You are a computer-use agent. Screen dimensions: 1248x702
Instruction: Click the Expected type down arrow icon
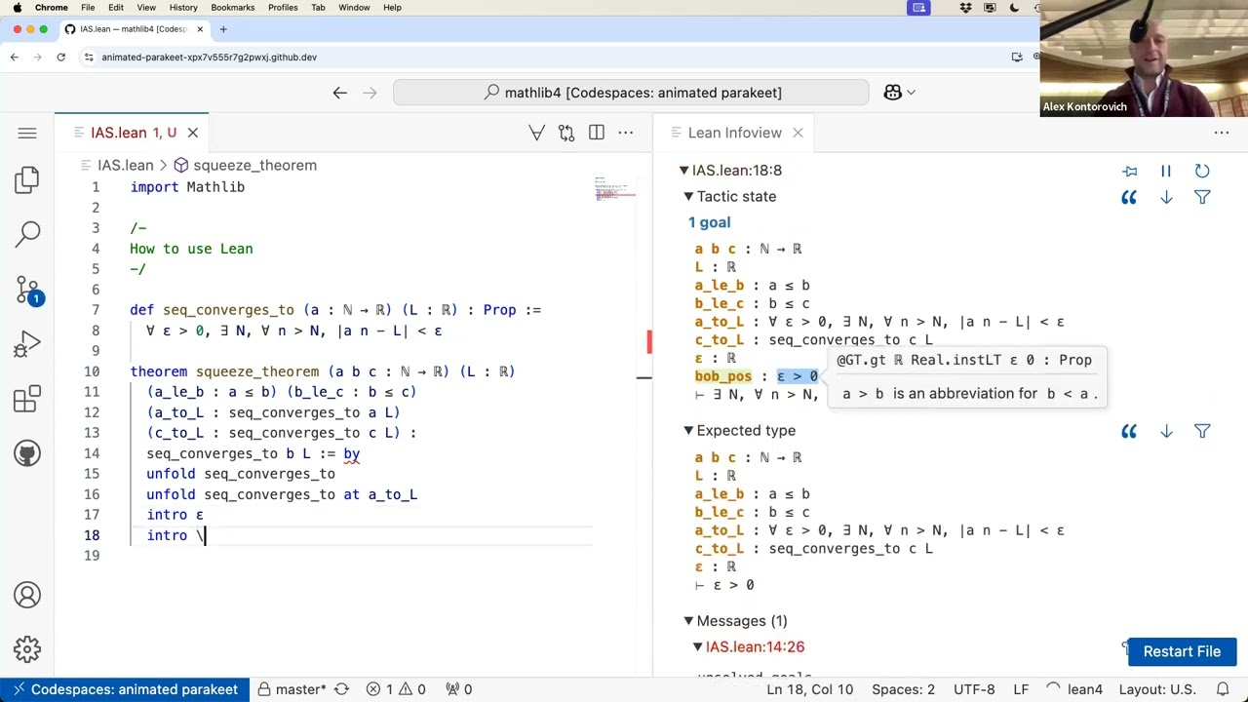pos(1166,431)
